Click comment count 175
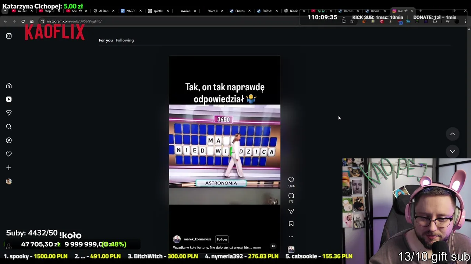Screen dimensions: 471x264 click(x=291, y=202)
